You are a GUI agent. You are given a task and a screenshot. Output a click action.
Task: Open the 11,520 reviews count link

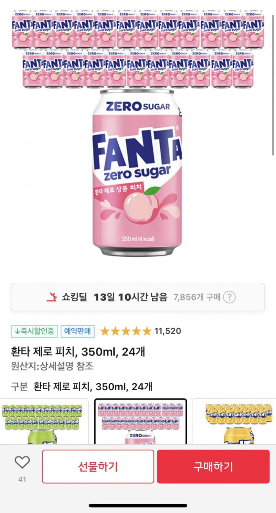[x=168, y=331]
